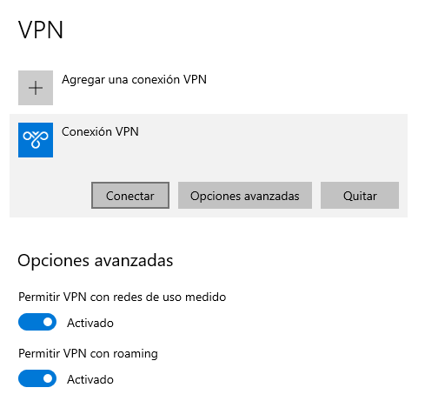Click 'Activado' label beside roaming switch
Screen dimensions: 425x401
(90, 379)
